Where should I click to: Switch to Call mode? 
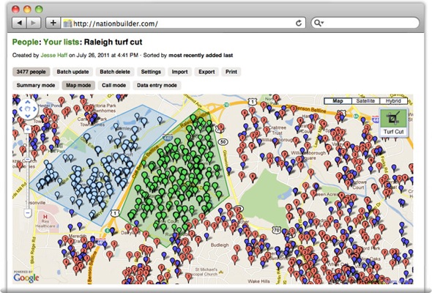(113, 86)
